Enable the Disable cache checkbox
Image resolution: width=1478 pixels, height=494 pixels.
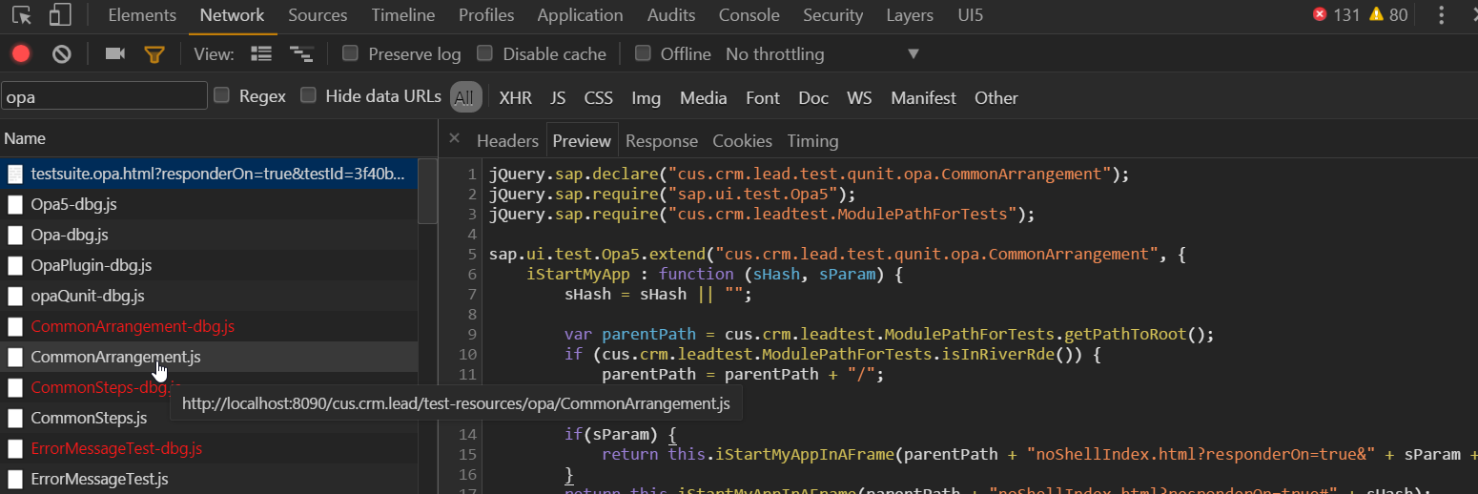pos(484,53)
